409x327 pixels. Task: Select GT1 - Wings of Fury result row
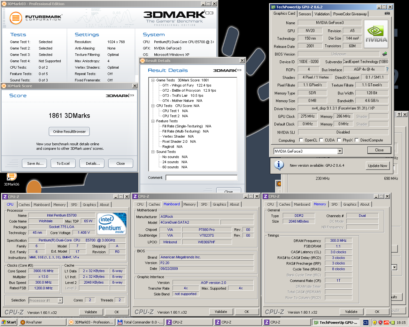tap(187, 85)
